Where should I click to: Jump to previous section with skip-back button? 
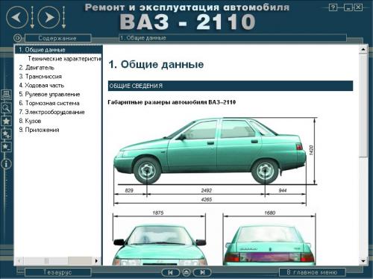pos(171,272)
